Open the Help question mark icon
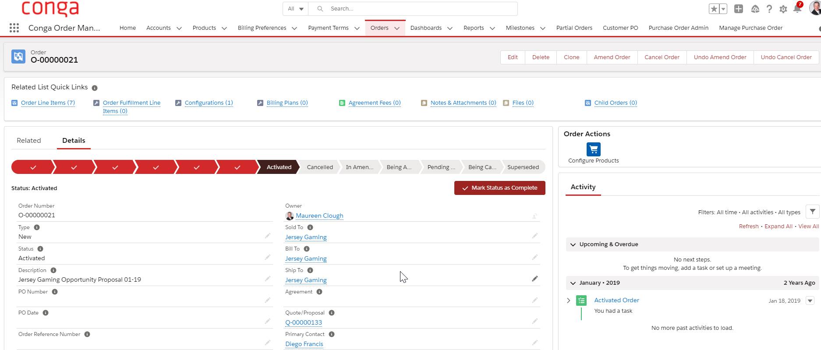This screenshot has height=350, width=821. coord(769,9)
